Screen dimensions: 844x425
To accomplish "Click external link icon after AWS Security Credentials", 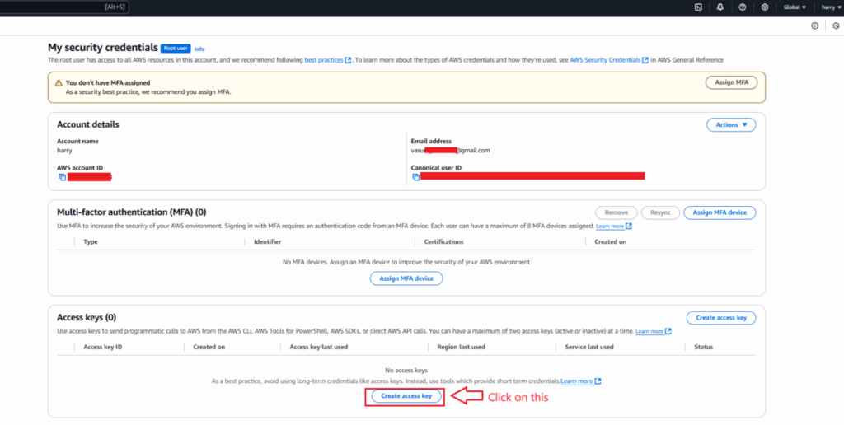I will 645,60.
